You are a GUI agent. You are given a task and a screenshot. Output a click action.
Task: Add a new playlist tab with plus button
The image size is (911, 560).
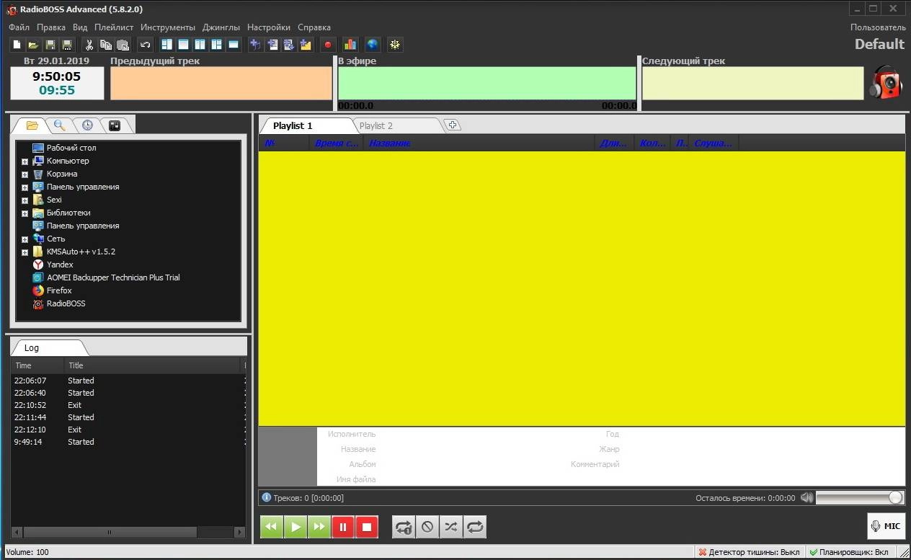[x=453, y=125]
